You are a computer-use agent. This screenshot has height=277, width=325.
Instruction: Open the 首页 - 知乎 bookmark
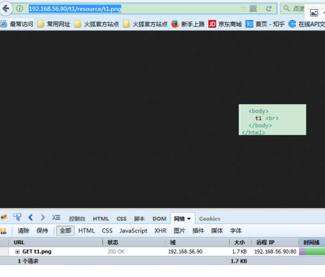pos(265,24)
